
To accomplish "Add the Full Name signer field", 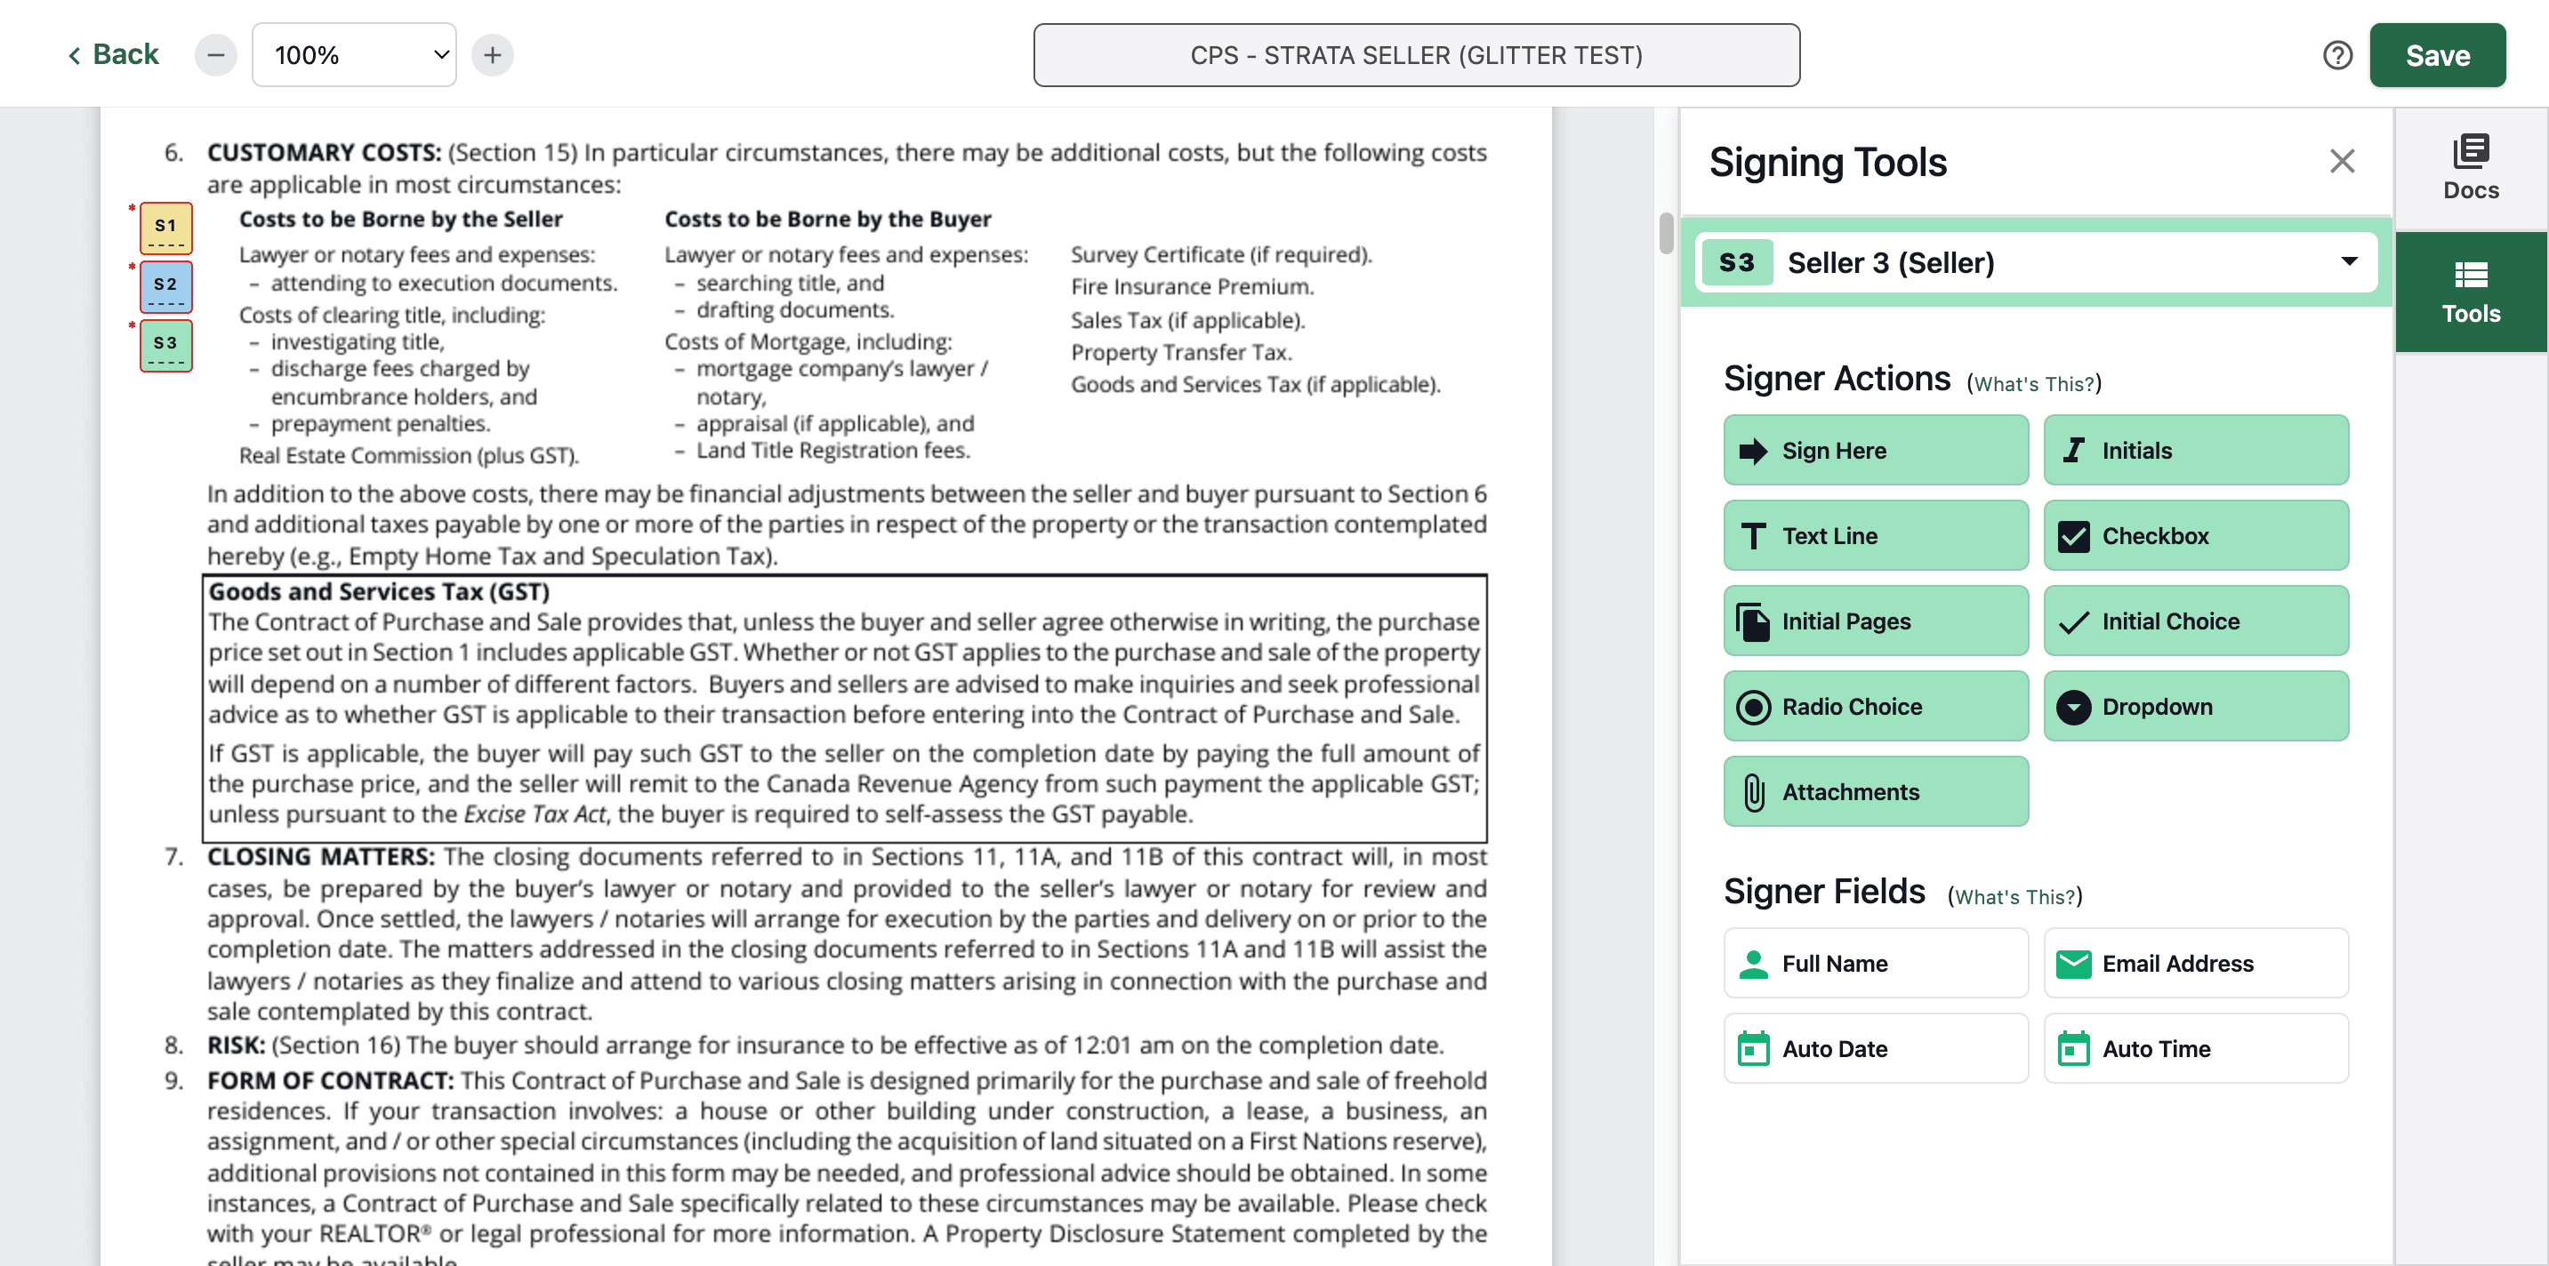I will click(1875, 962).
